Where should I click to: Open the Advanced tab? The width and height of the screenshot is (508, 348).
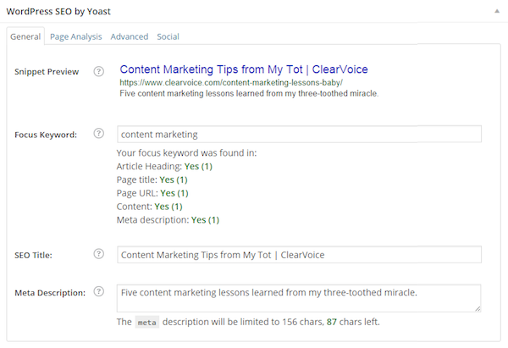coord(130,36)
